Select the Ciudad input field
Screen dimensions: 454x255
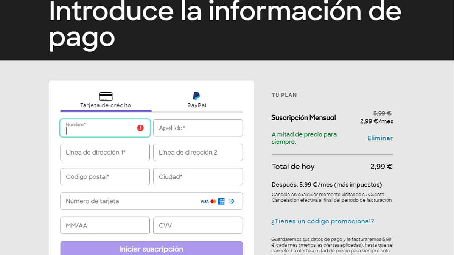[197, 176]
